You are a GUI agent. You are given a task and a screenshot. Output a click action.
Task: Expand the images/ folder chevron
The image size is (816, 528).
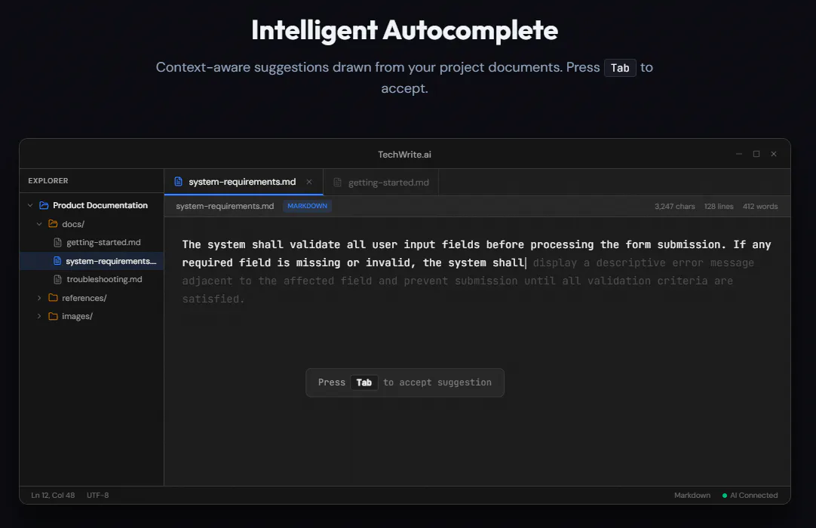[39, 316]
